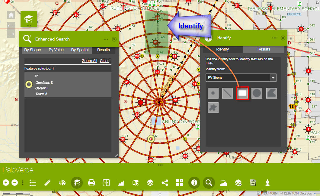Click the 33.448854 -112.674834 Degrees readout

click(287, 193)
